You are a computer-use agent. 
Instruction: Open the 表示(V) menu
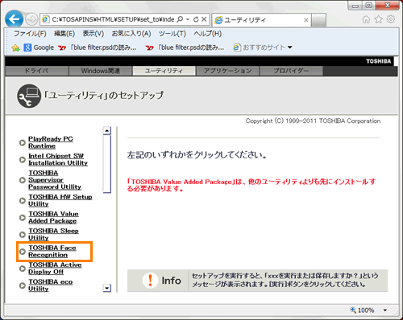point(93,34)
